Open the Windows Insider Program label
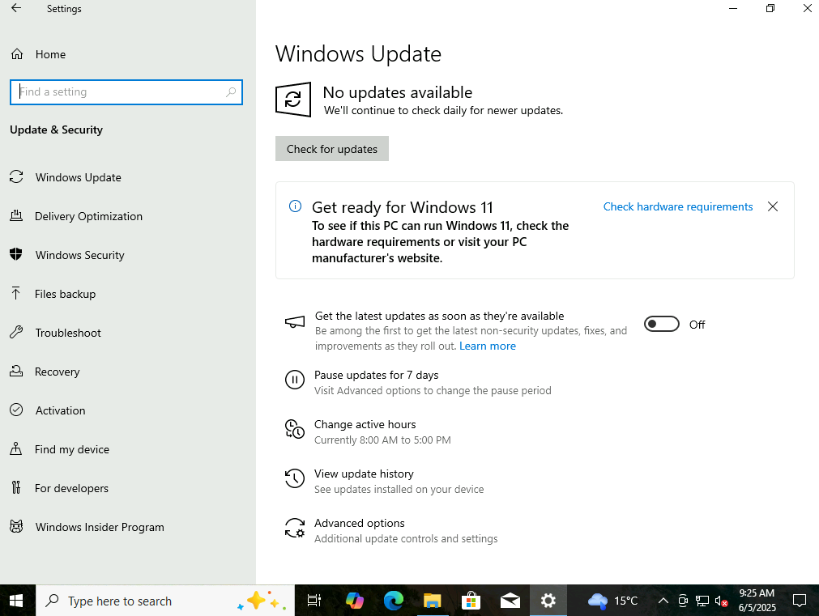The image size is (819, 616). click(100, 527)
